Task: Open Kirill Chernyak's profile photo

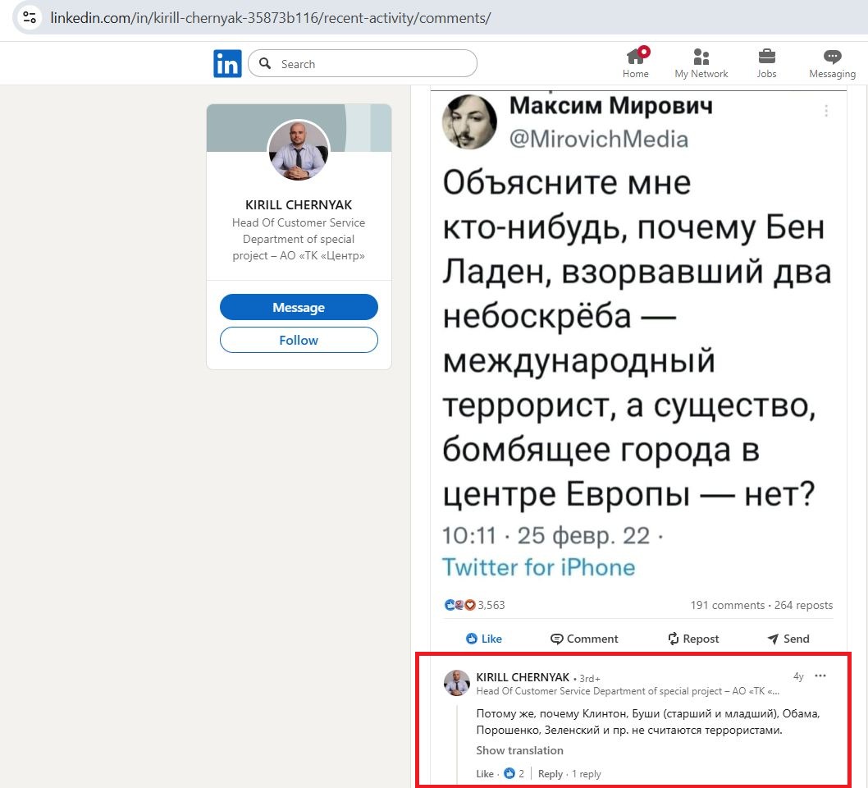Action: click(x=299, y=151)
